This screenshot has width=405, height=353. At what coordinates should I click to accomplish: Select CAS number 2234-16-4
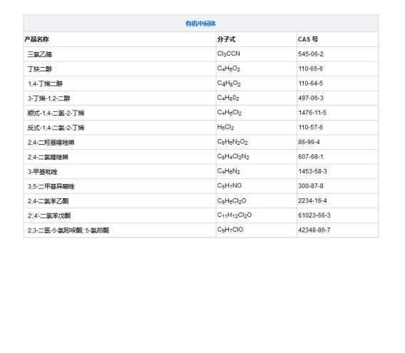coord(312,201)
